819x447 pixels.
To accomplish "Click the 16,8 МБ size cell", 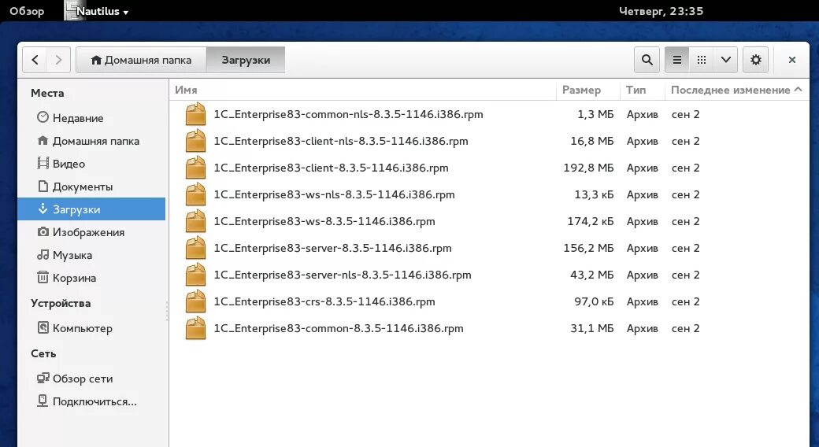I will (x=591, y=141).
